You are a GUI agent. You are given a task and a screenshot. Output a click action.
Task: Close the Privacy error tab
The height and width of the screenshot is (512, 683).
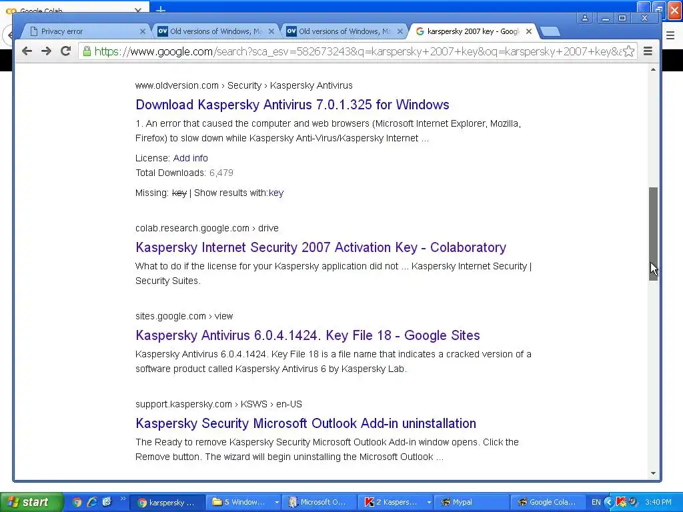tap(143, 31)
